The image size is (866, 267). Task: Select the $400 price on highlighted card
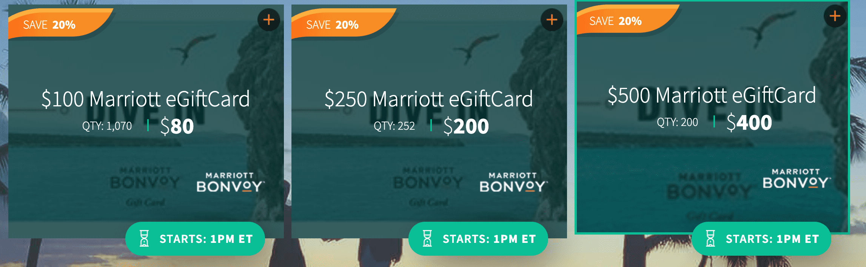(749, 122)
